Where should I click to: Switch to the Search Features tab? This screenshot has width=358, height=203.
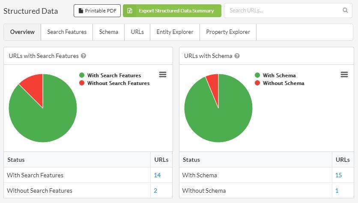click(67, 32)
